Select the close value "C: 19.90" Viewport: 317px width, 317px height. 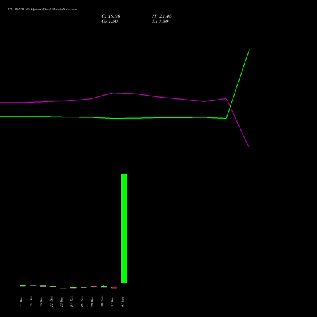click(111, 16)
